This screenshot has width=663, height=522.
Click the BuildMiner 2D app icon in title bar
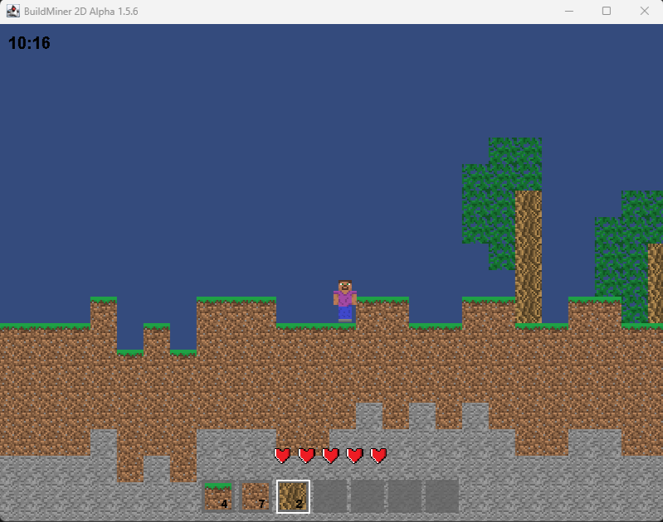tap(13, 12)
